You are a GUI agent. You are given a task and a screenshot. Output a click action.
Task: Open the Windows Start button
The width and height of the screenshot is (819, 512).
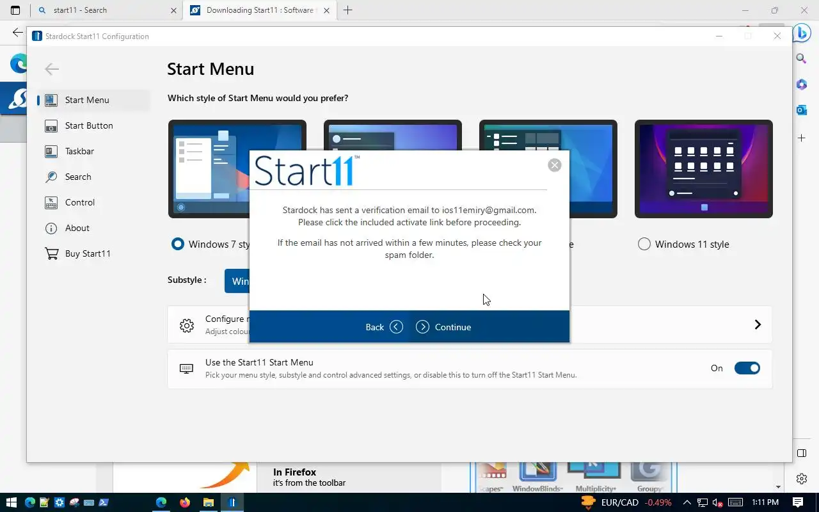[x=11, y=502]
